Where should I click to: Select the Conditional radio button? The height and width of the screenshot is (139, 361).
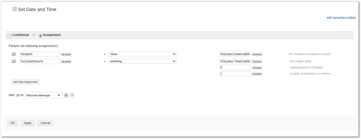pyautogui.click(x=10, y=36)
